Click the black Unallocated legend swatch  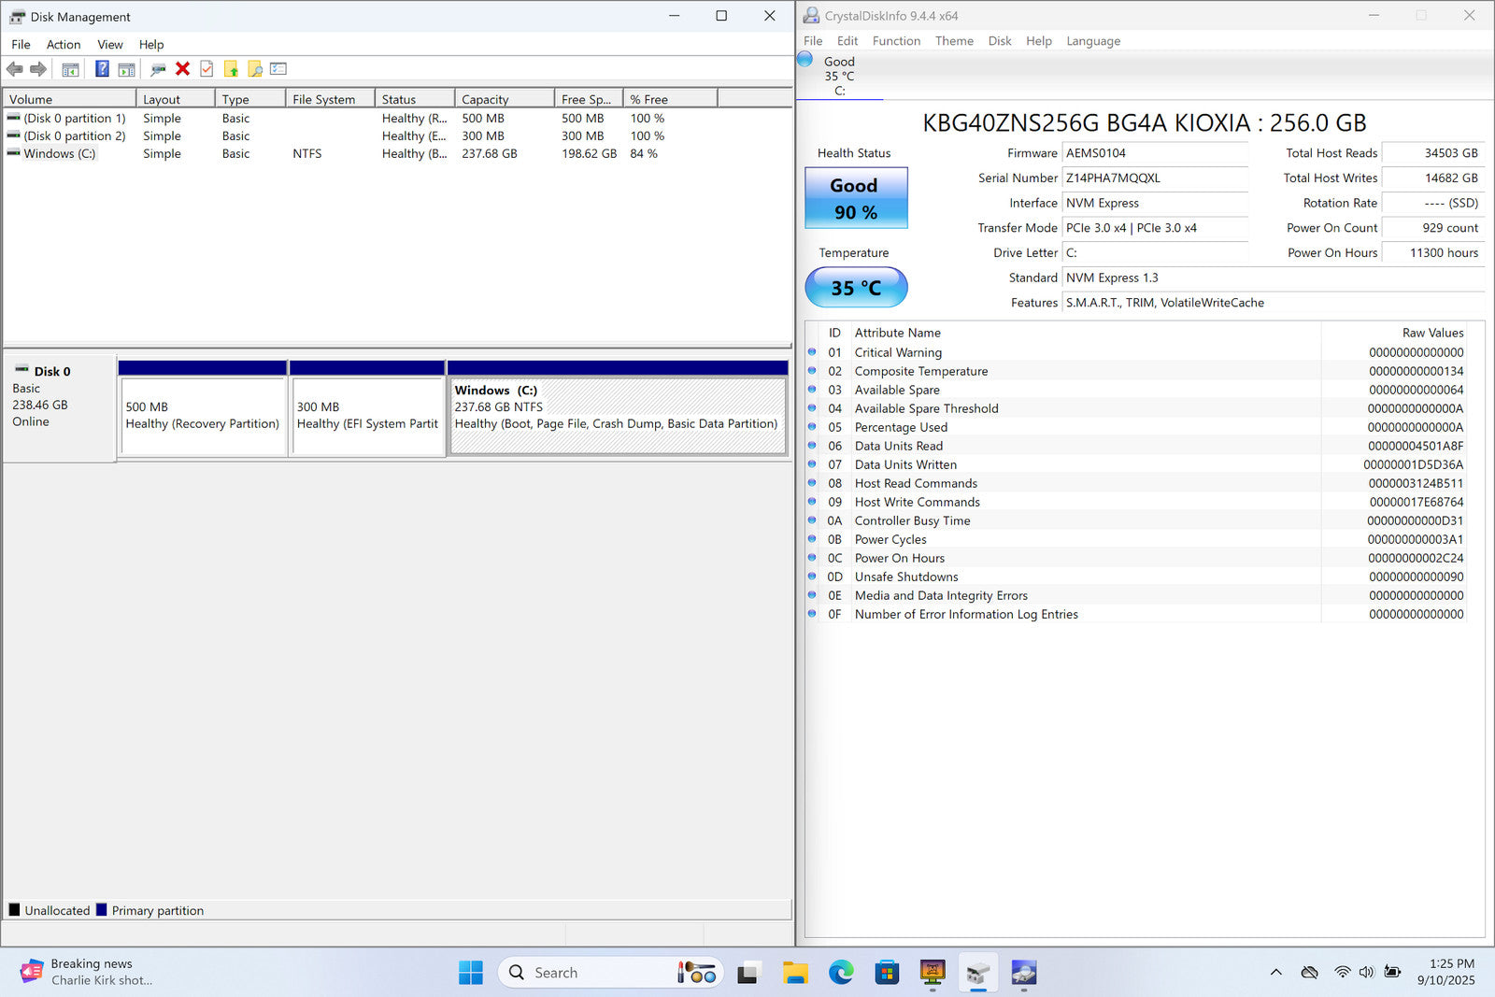[14, 910]
